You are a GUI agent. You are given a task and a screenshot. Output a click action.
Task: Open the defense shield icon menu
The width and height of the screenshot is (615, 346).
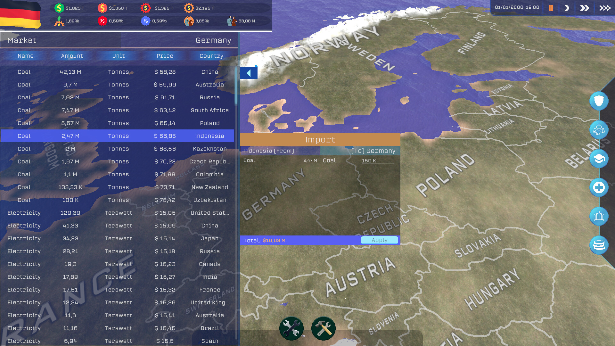599,101
